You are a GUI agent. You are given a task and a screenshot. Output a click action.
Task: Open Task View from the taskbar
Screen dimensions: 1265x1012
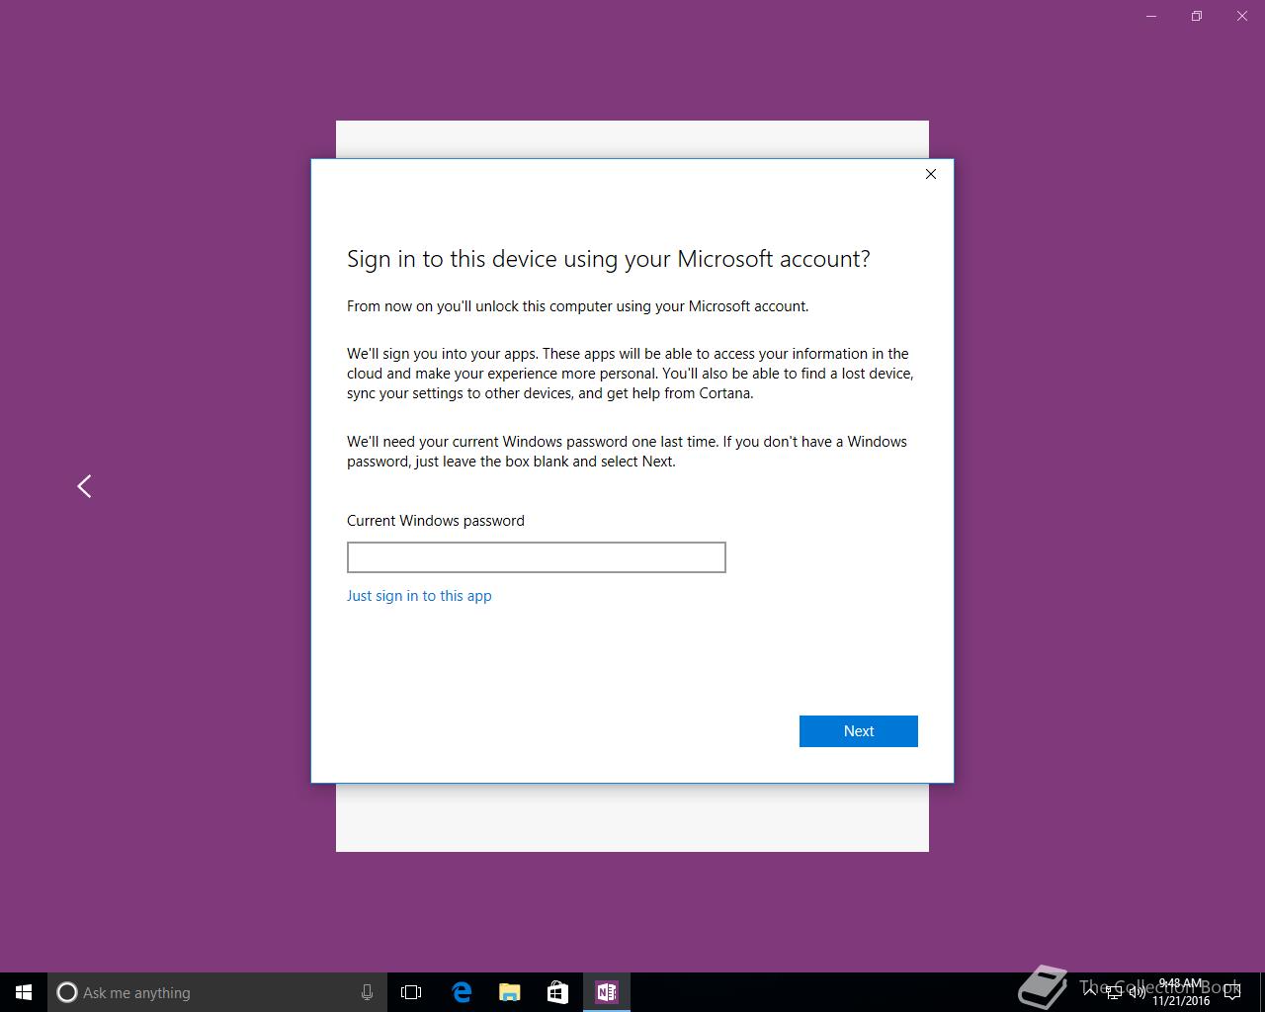pyautogui.click(x=411, y=992)
